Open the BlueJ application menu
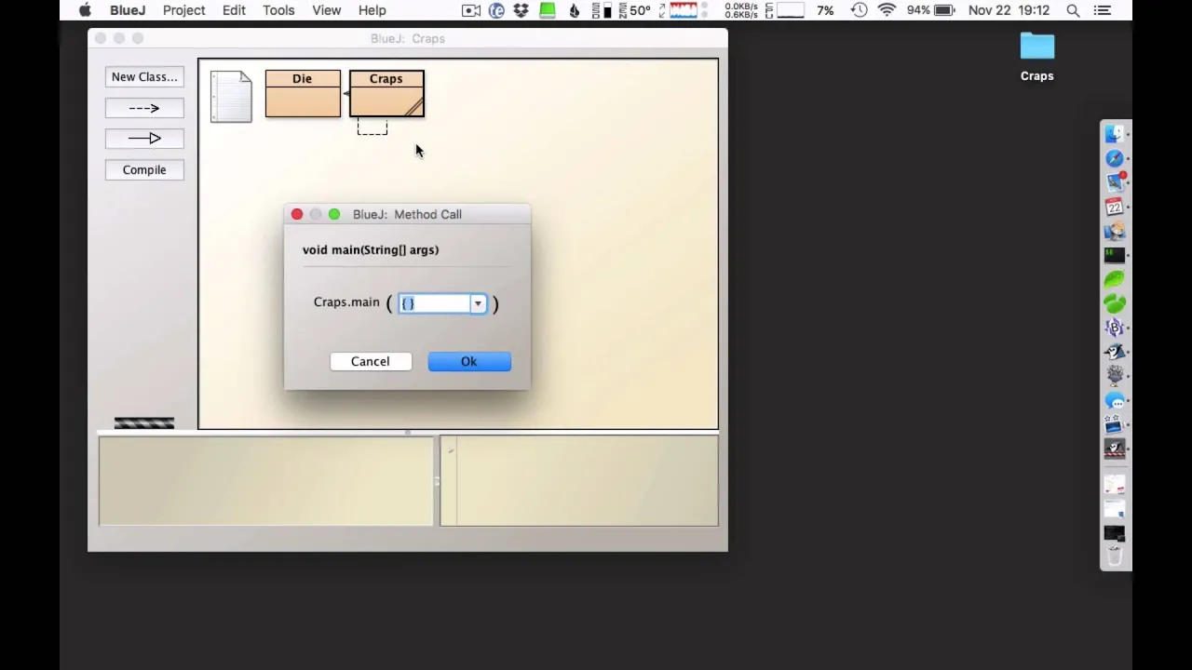The width and height of the screenshot is (1192, 670). [x=128, y=10]
